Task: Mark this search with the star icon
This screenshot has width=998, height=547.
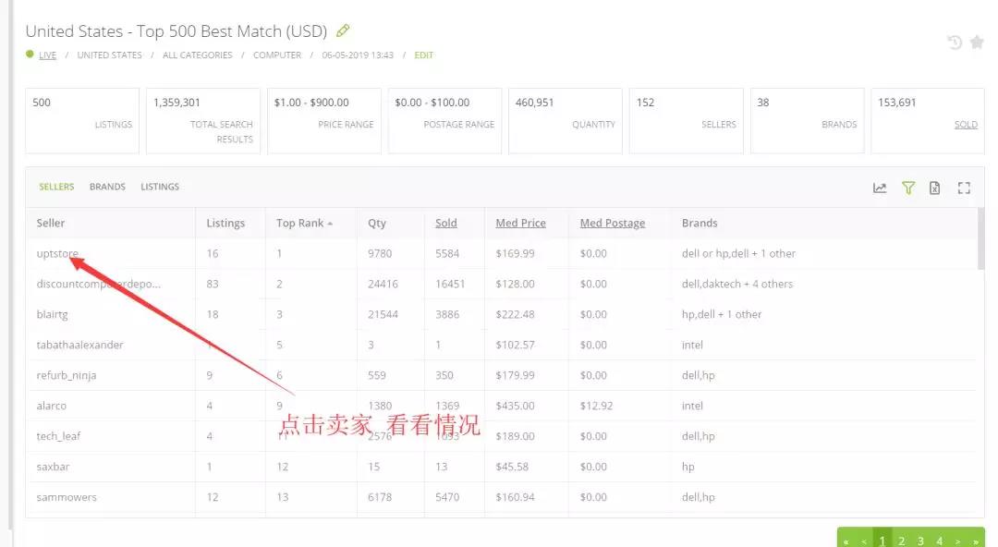Action: click(977, 43)
